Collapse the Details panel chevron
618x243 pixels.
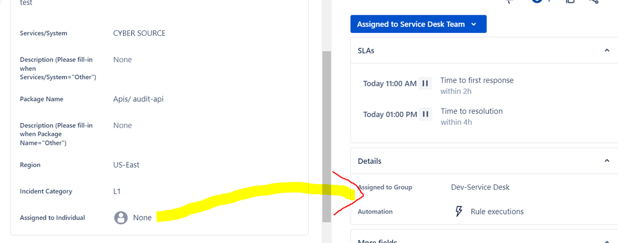[x=607, y=161]
